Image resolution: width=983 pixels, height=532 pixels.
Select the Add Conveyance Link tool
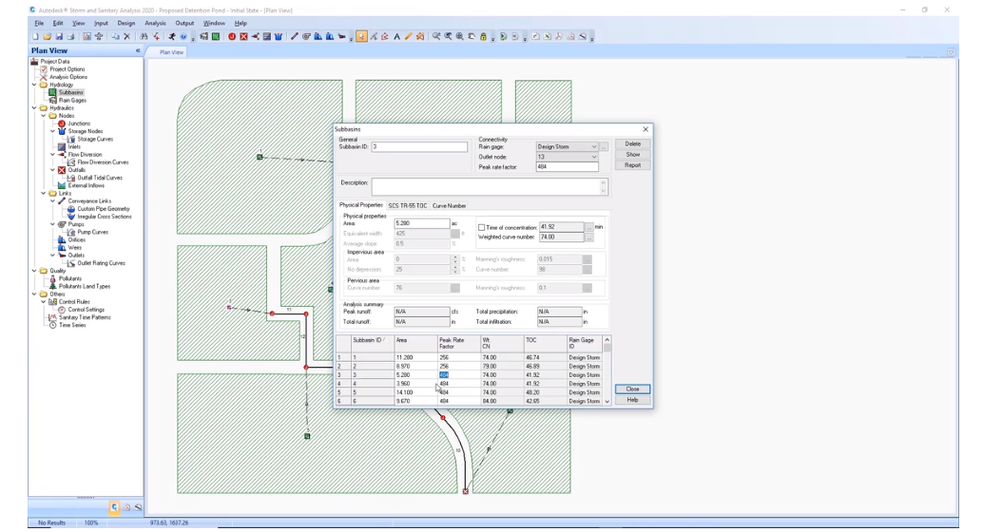[295, 37]
